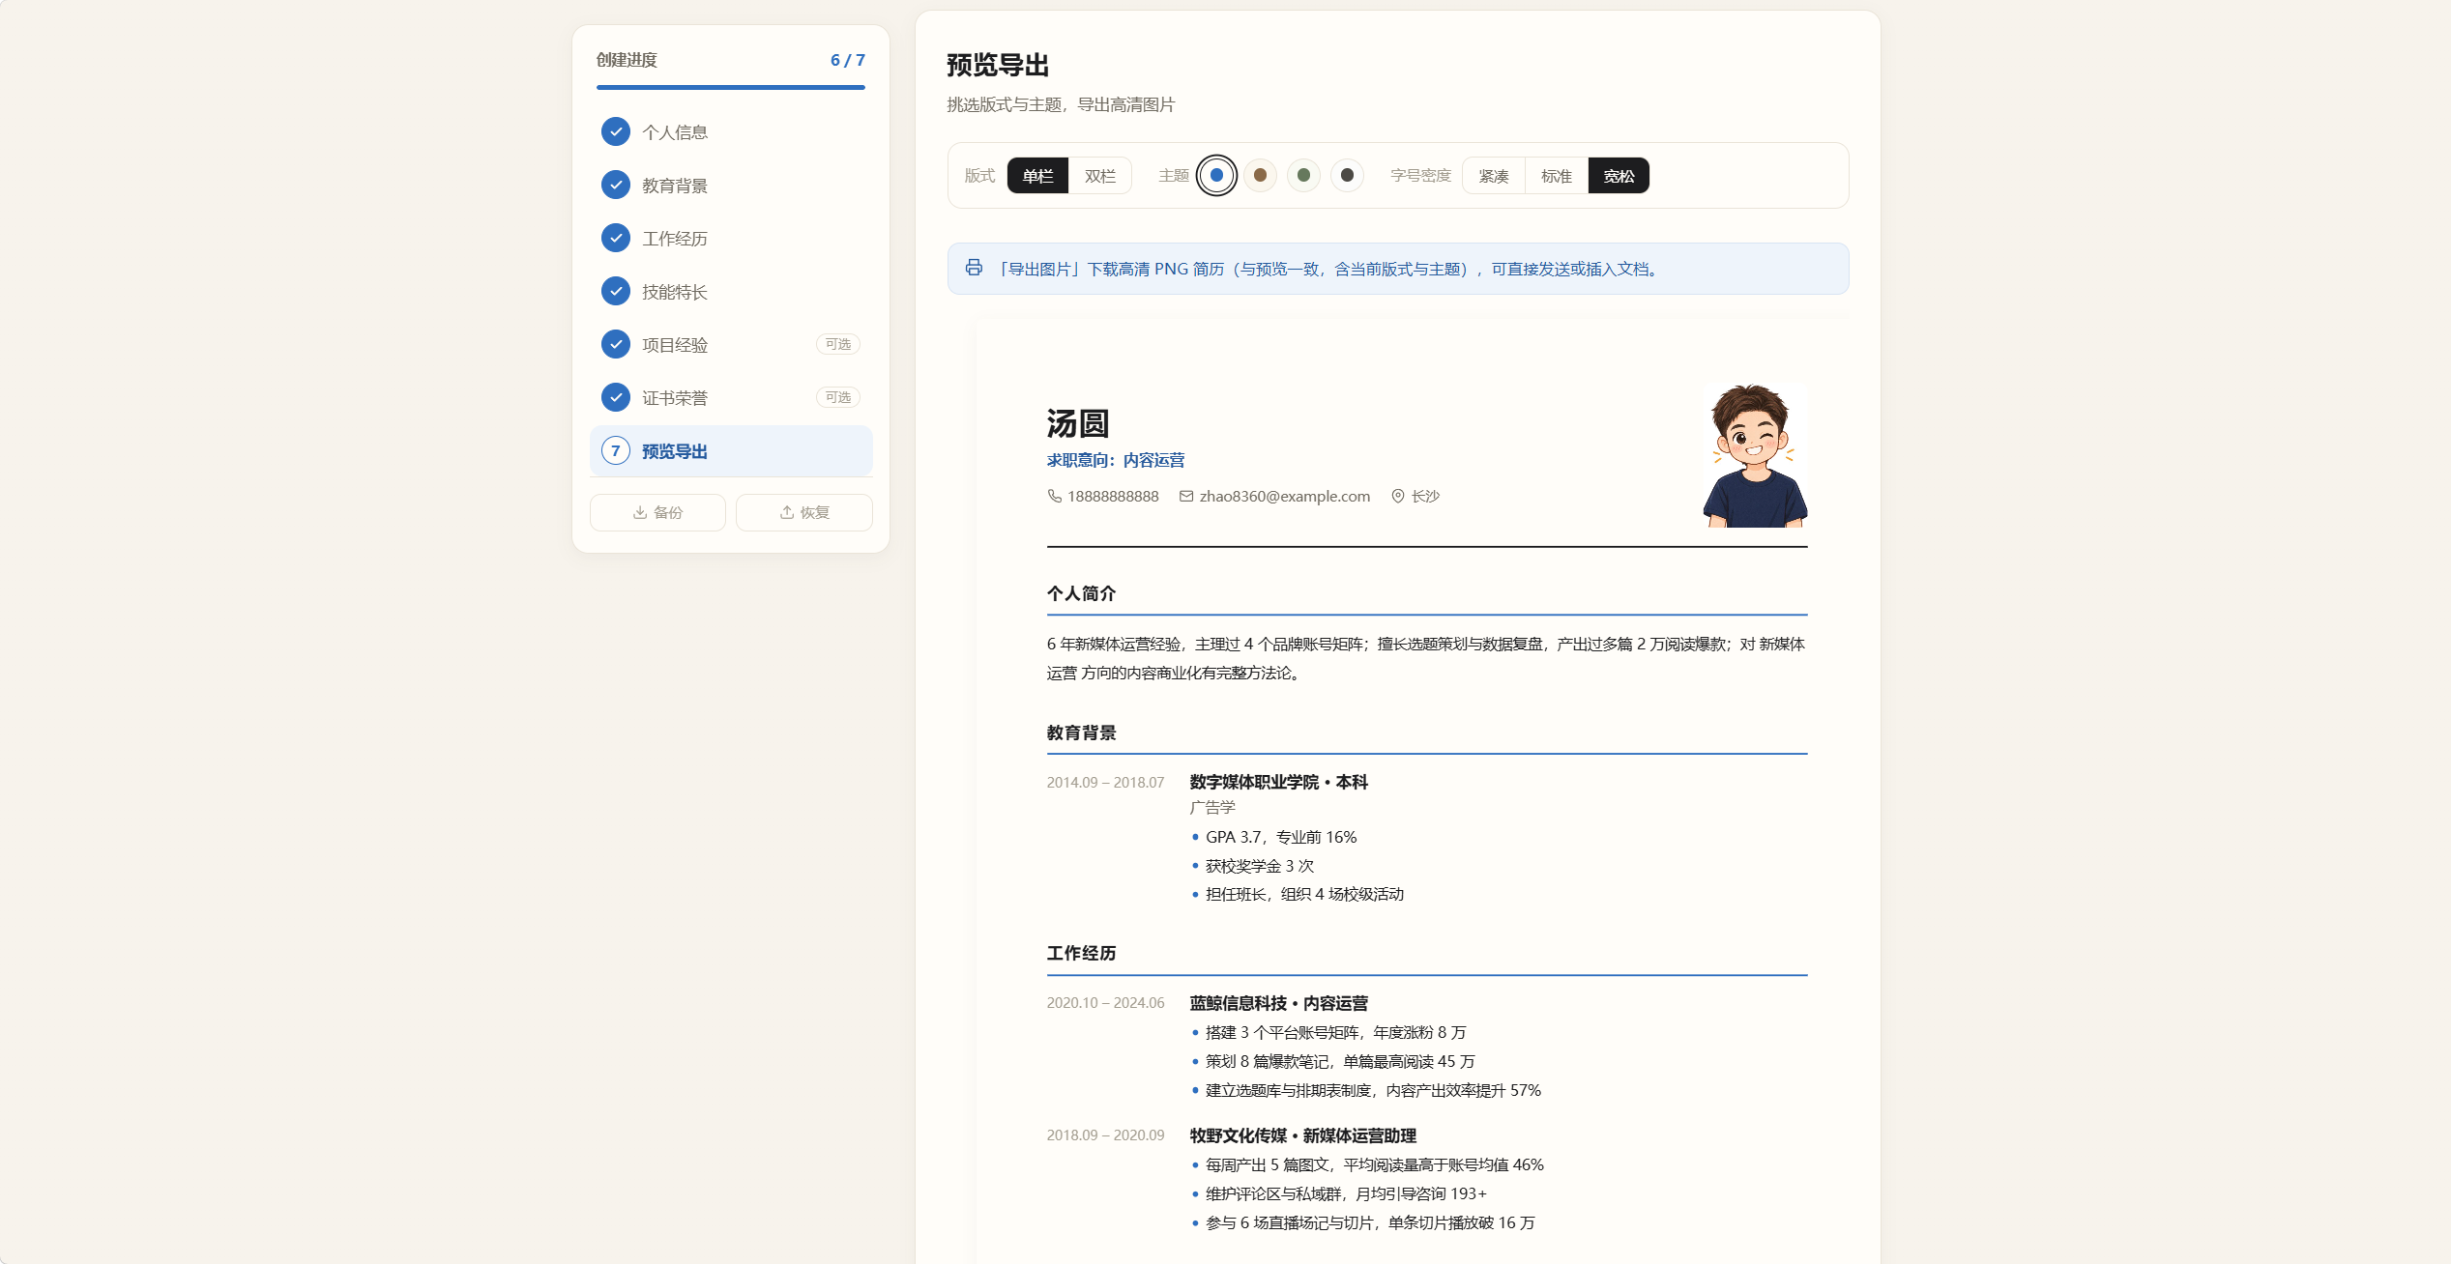Click the printer icon in export tip
The image size is (2451, 1264).
pyautogui.click(x=974, y=268)
